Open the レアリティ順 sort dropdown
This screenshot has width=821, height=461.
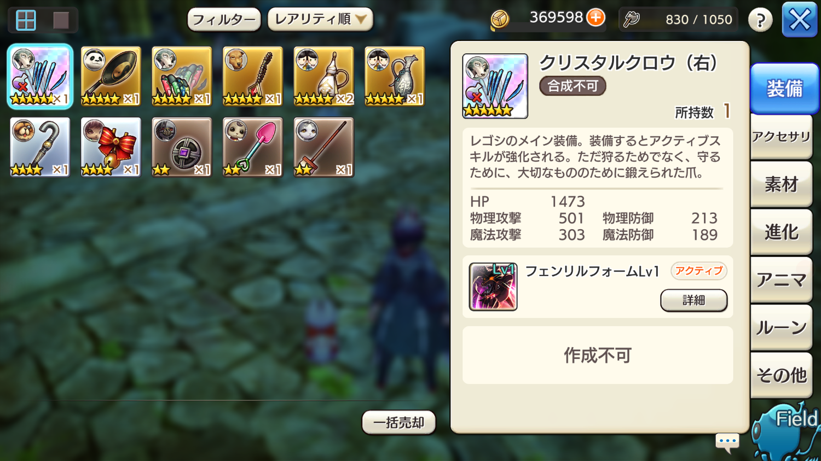(320, 19)
